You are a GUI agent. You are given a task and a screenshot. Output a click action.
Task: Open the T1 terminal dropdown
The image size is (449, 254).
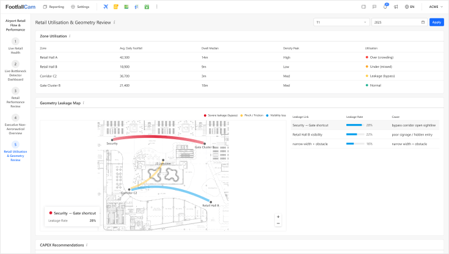click(341, 22)
